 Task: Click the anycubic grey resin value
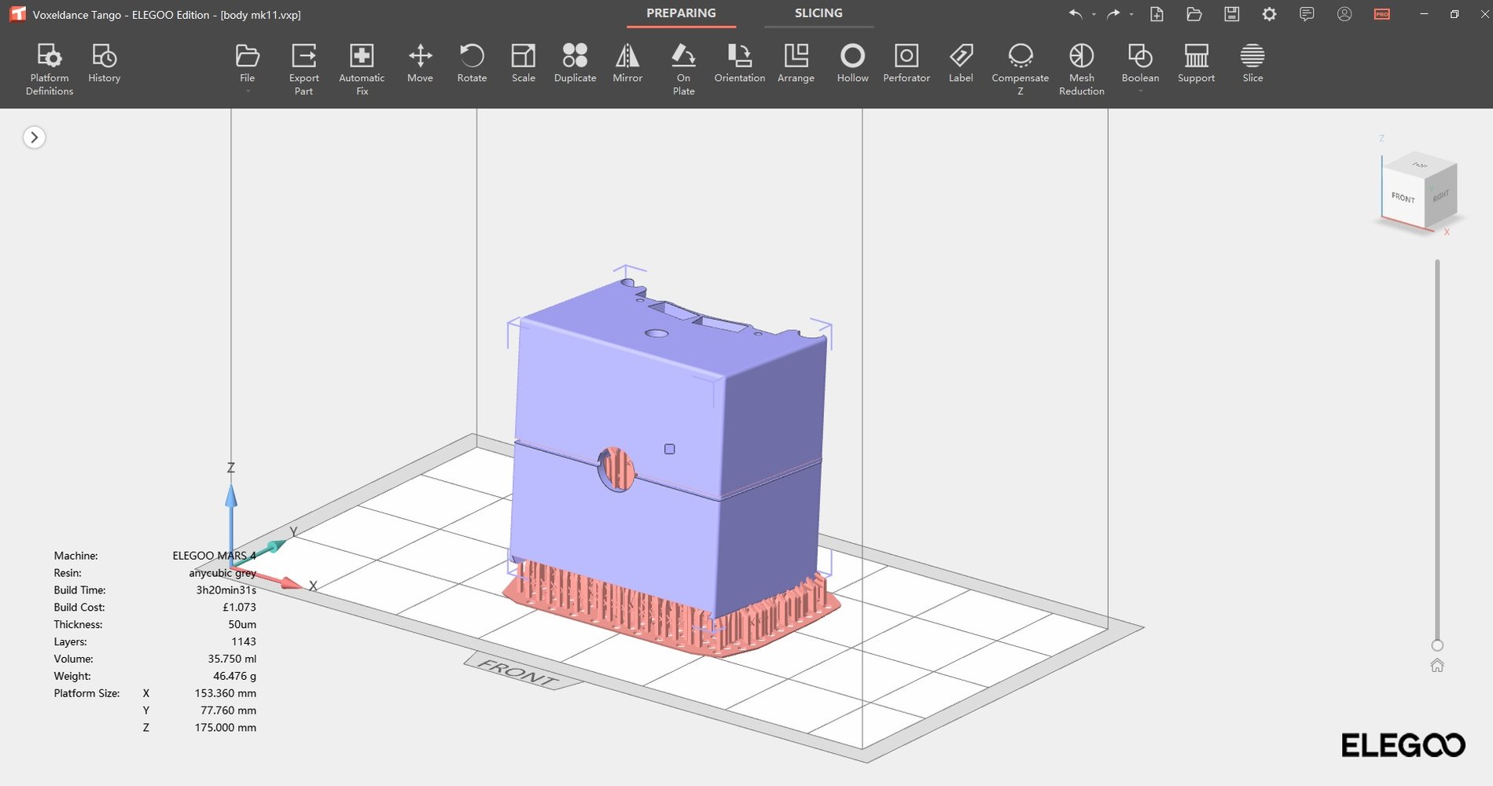222,573
